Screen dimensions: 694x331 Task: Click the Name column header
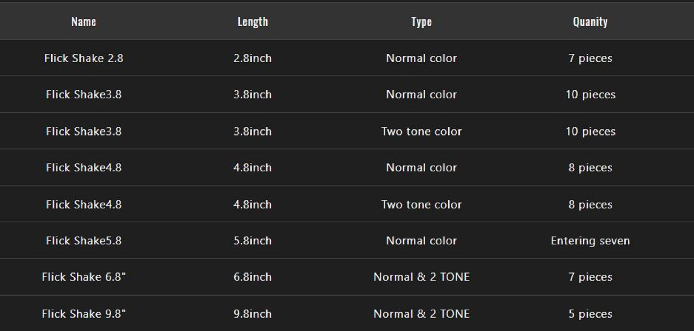coord(84,22)
